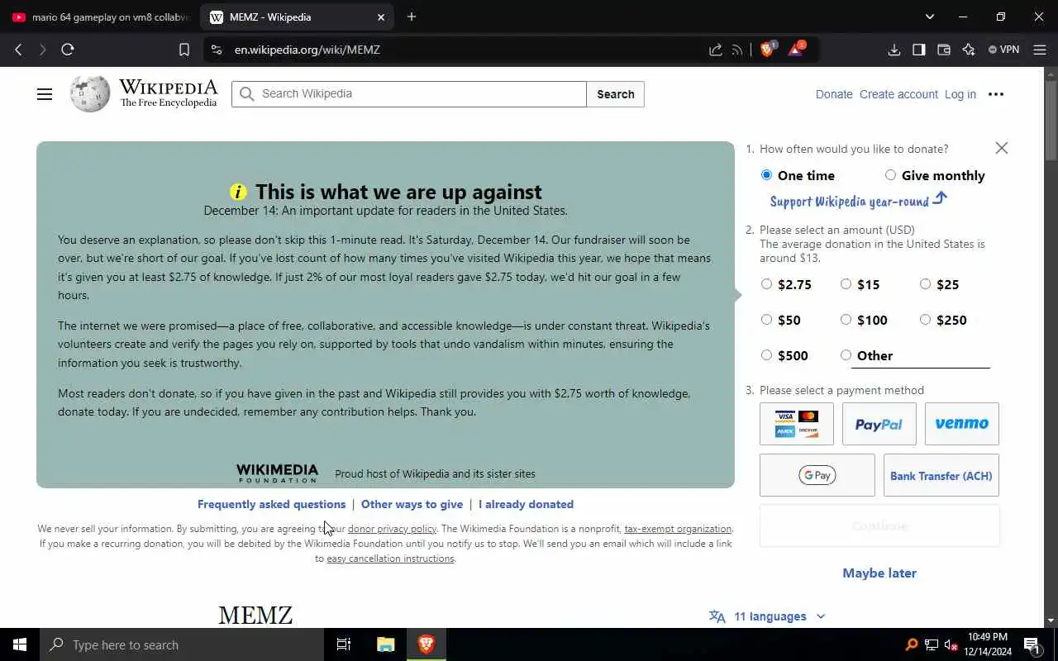
Task: Open the easy cancellation instructions link
Action: pos(390,559)
